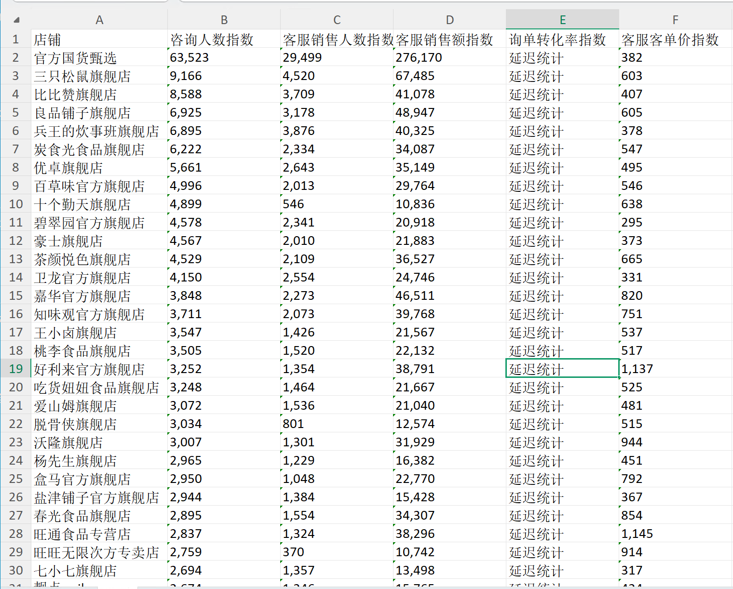The height and width of the screenshot is (589, 733).
Task: Select column D header
Action: pyautogui.click(x=450, y=20)
